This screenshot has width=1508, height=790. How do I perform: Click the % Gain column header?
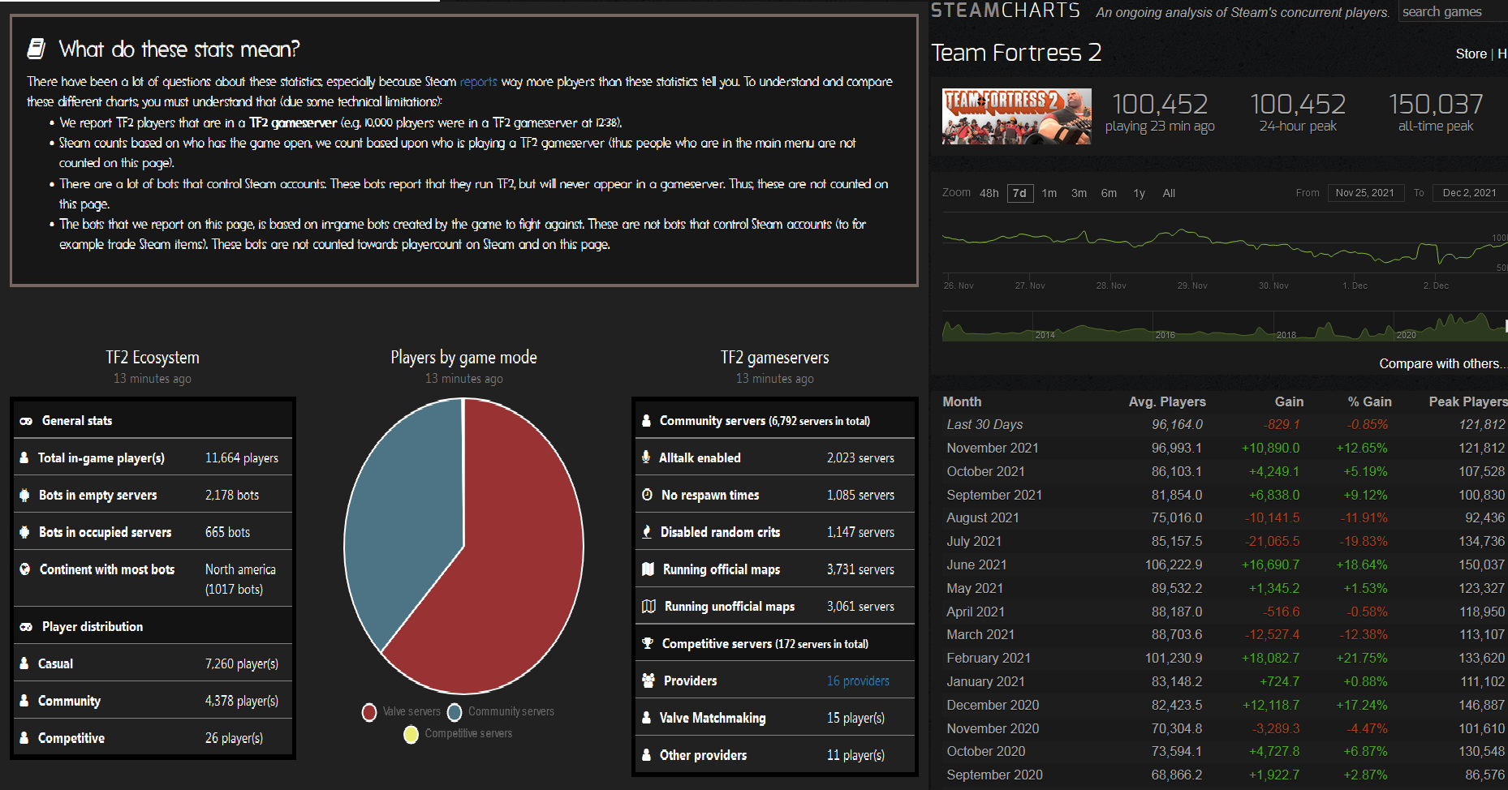tap(1369, 401)
